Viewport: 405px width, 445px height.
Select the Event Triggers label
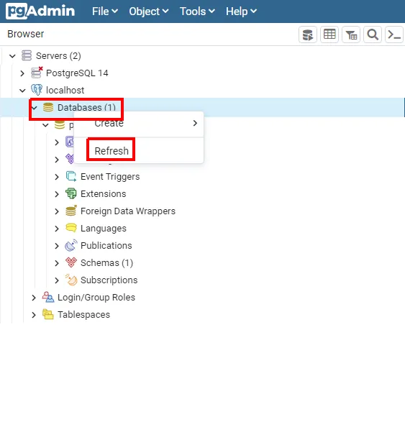point(110,177)
